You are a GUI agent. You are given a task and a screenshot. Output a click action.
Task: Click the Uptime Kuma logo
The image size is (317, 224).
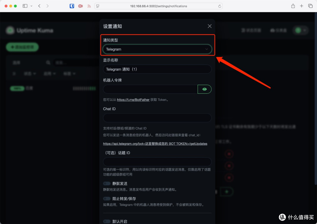(x=10, y=30)
